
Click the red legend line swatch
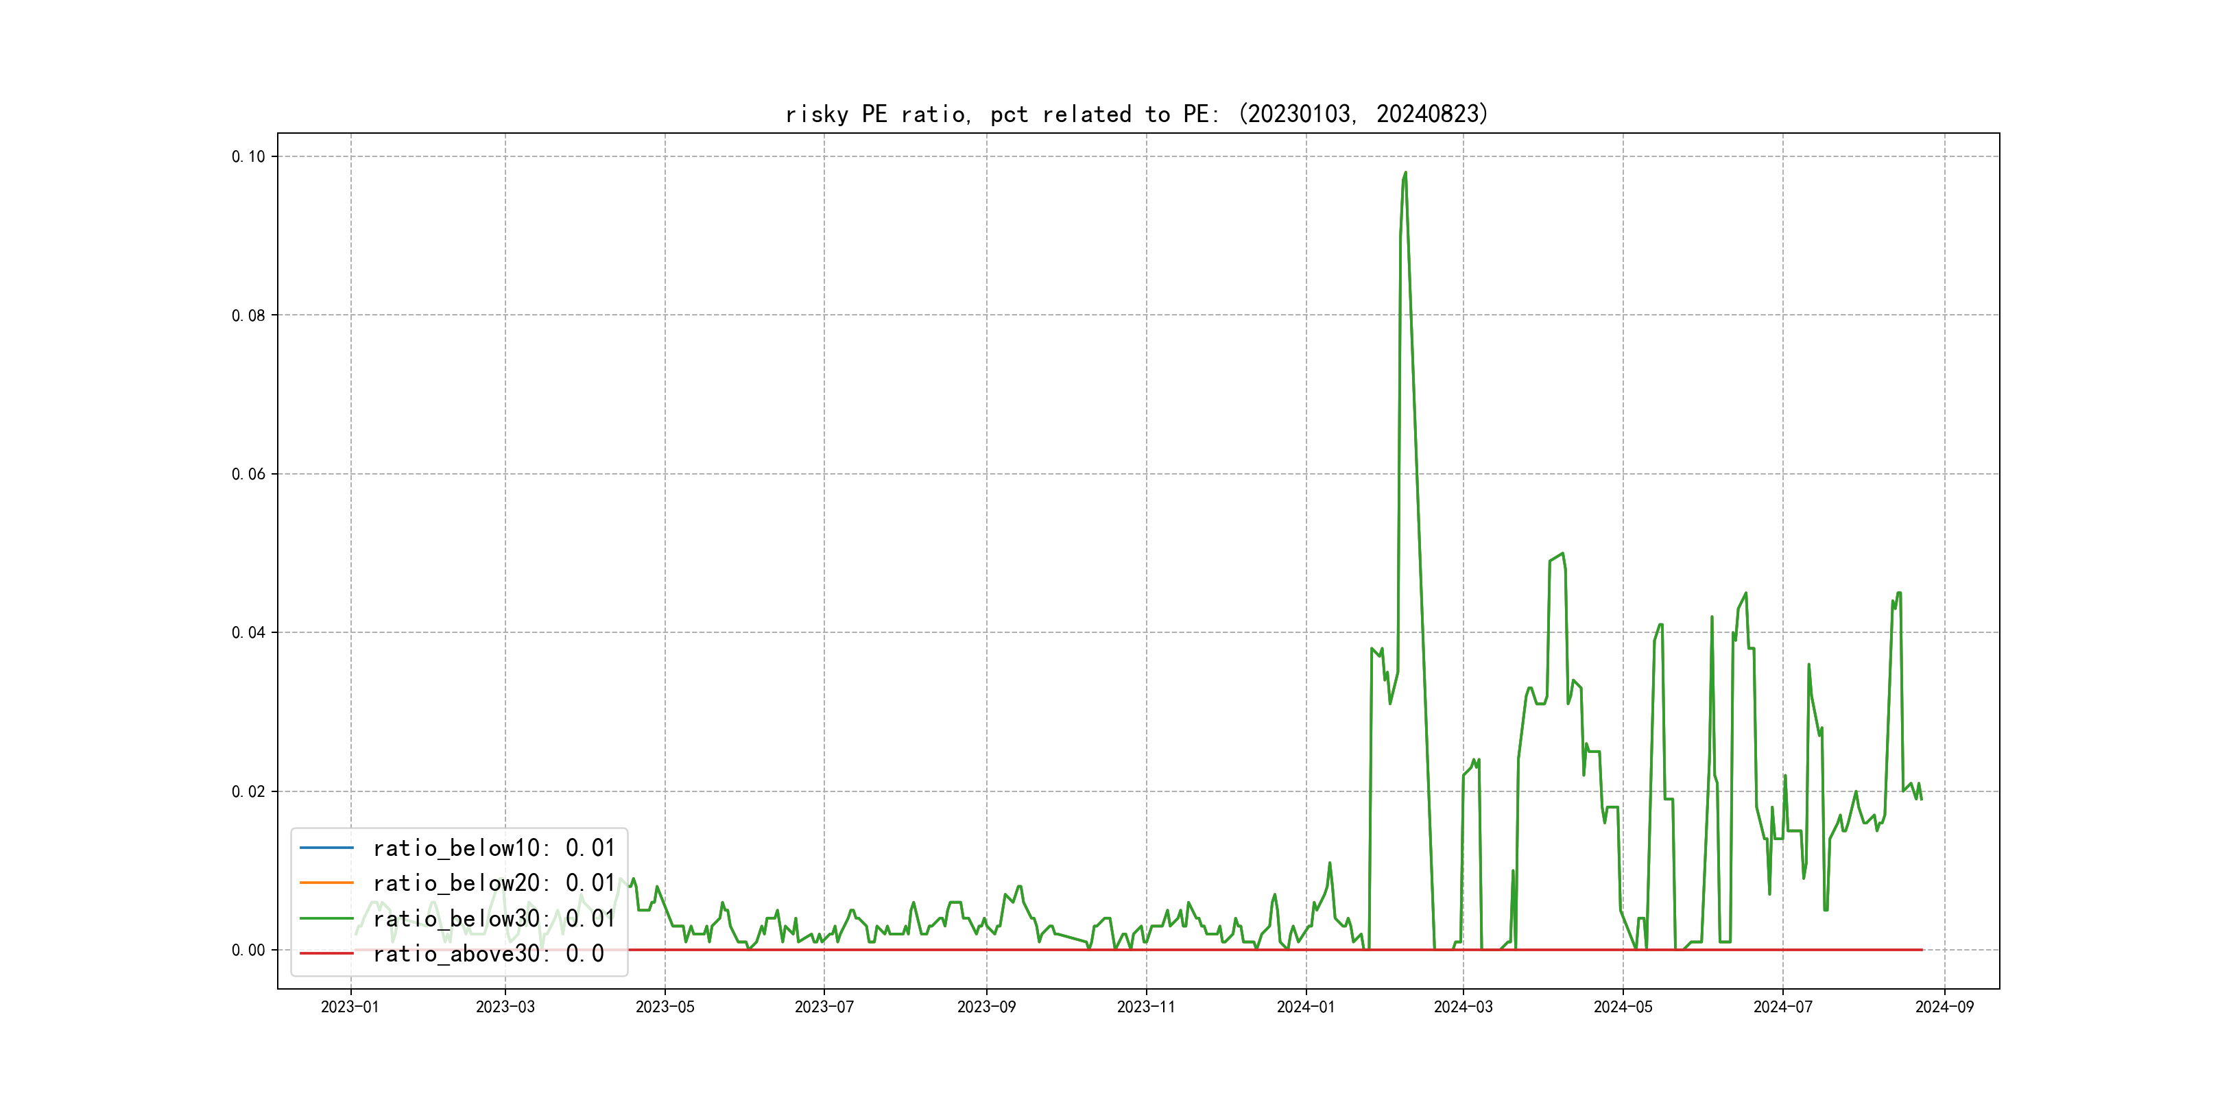(x=326, y=954)
